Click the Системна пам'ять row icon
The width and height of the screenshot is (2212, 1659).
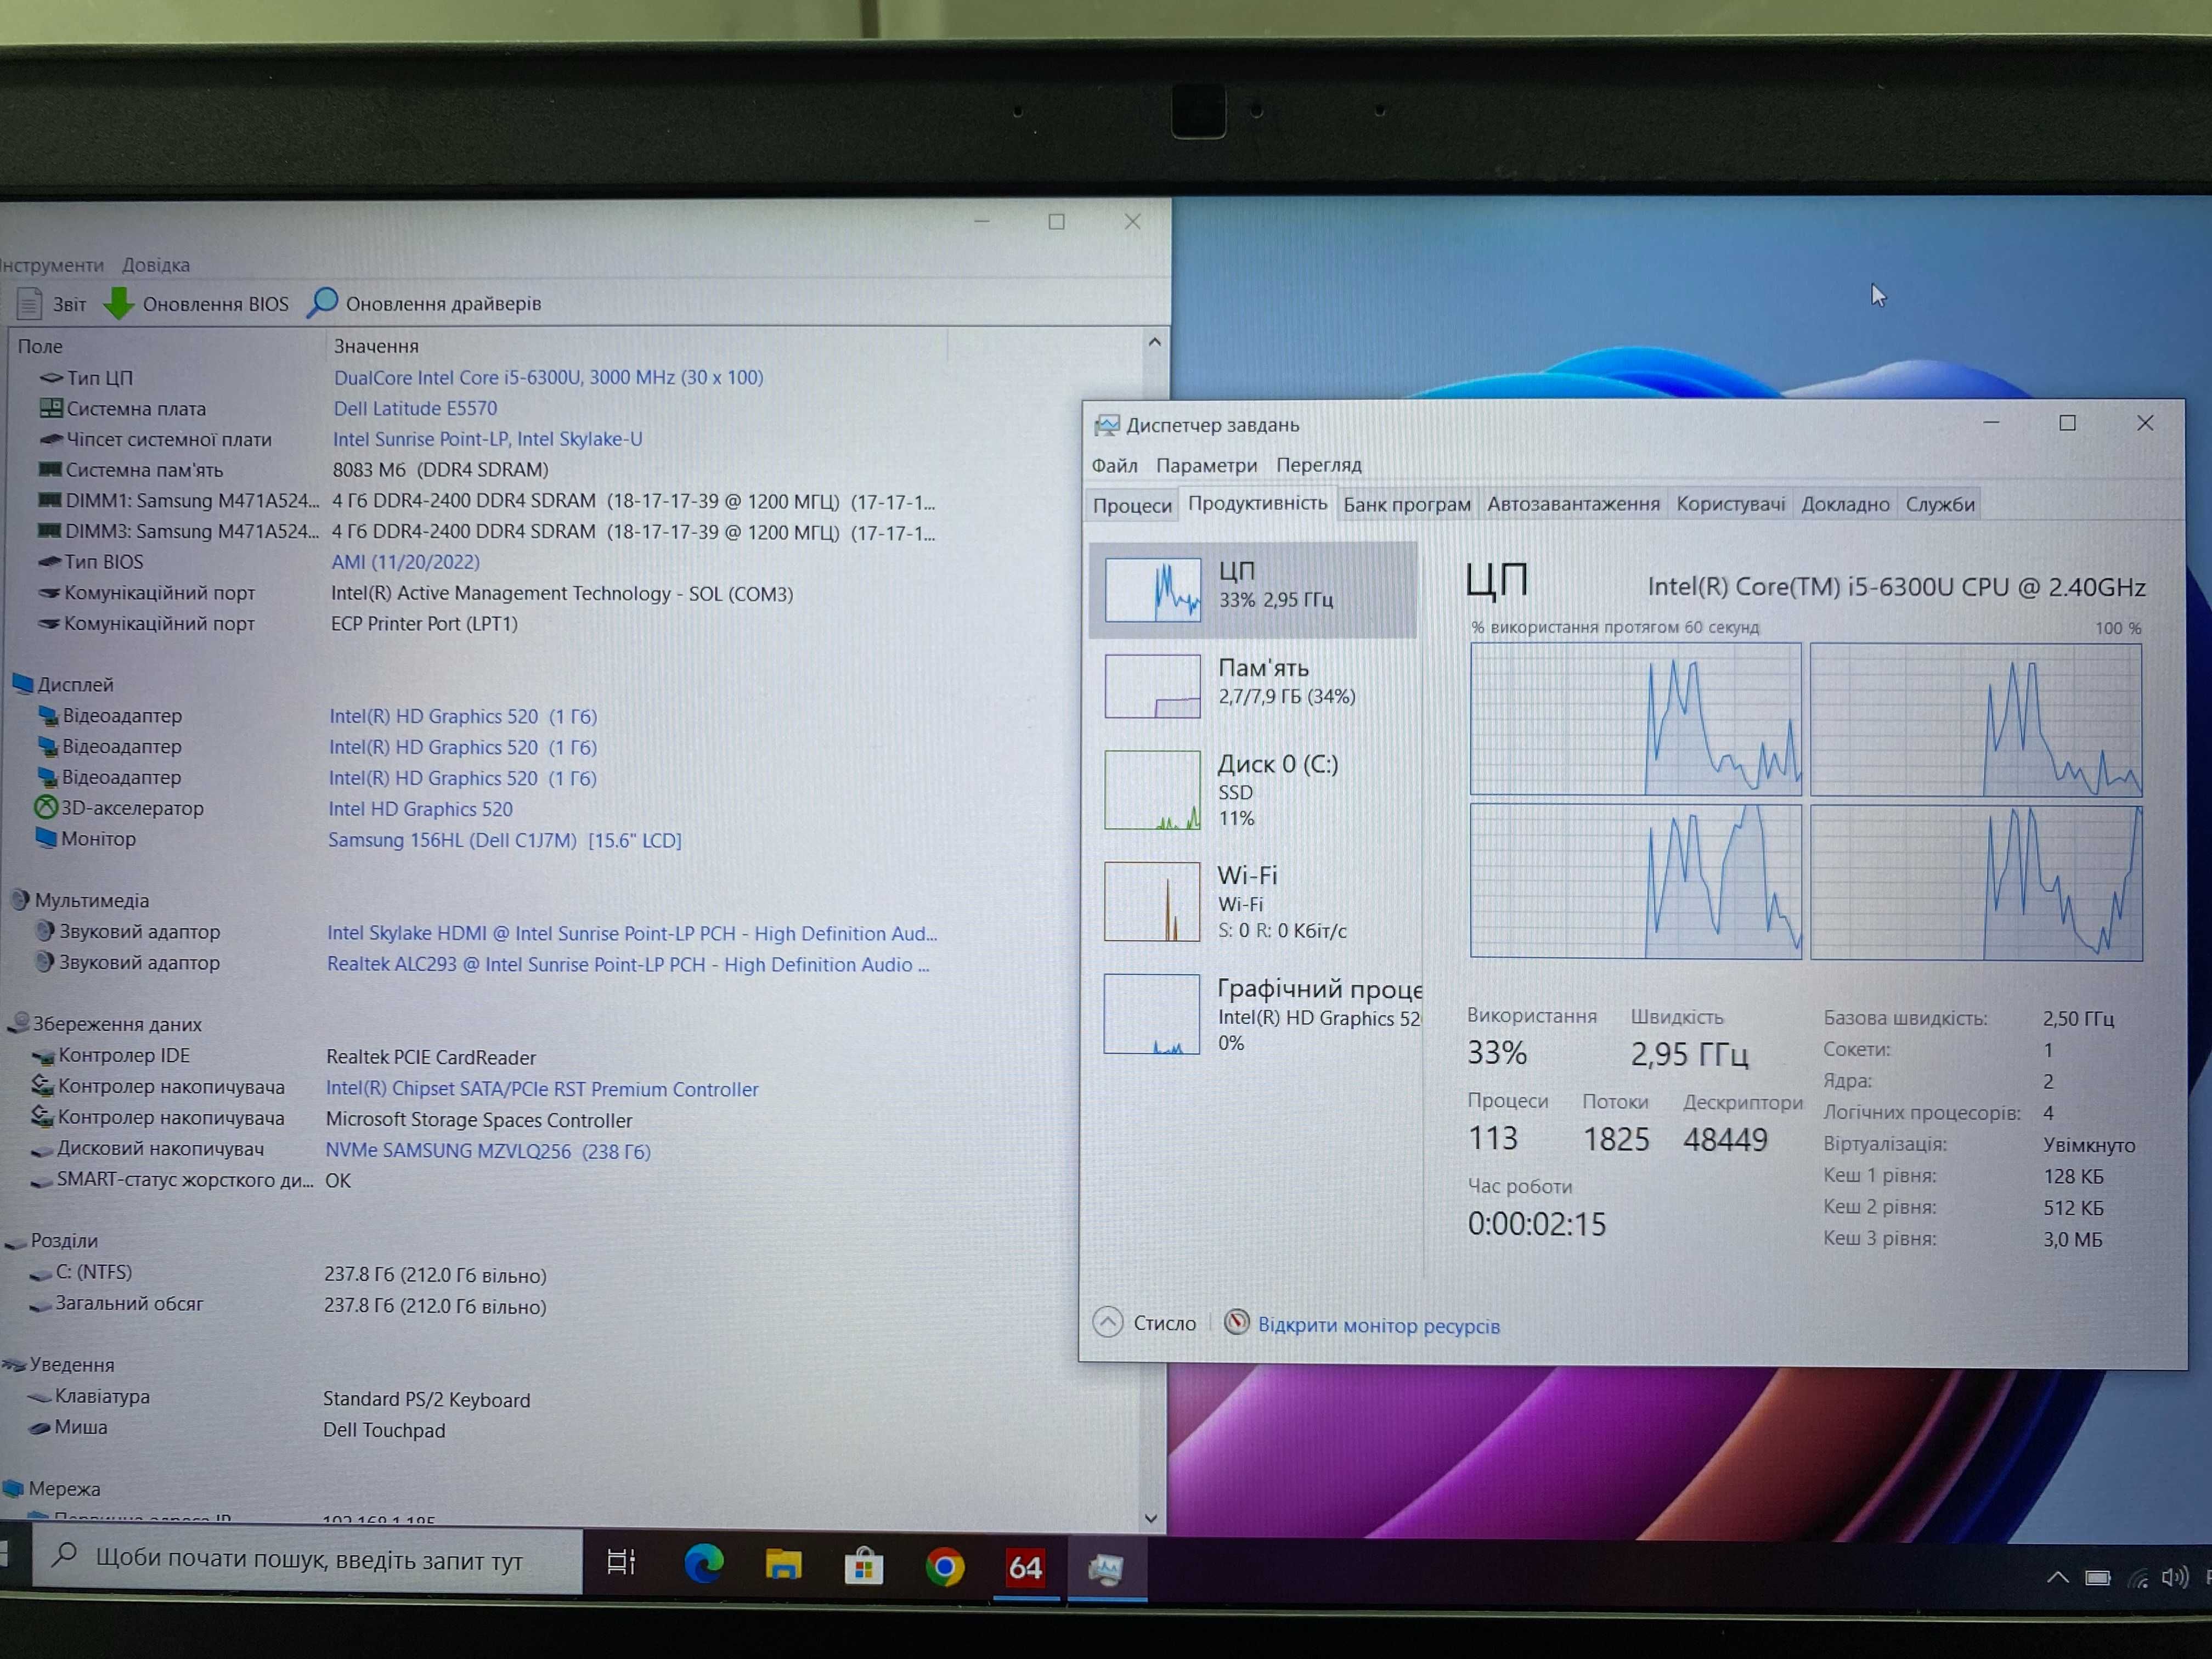click(x=50, y=469)
